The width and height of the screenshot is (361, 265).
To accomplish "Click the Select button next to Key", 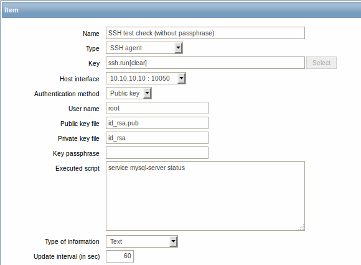I will pyautogui.click(x=321, y=63).
